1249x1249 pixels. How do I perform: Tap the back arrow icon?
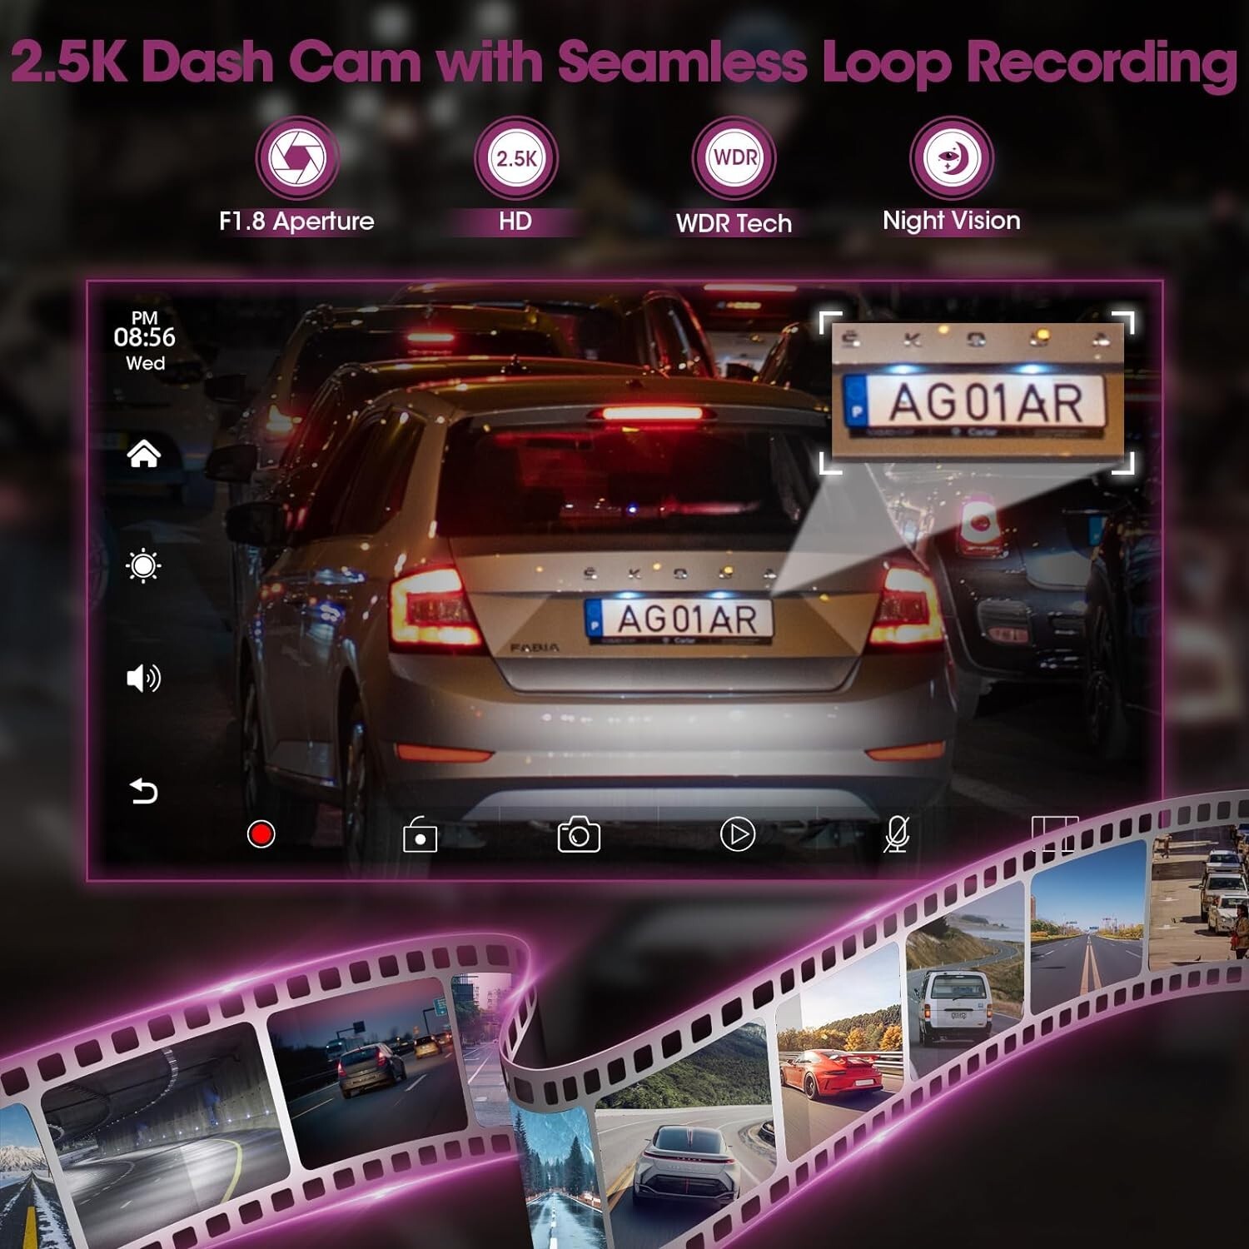143,791
